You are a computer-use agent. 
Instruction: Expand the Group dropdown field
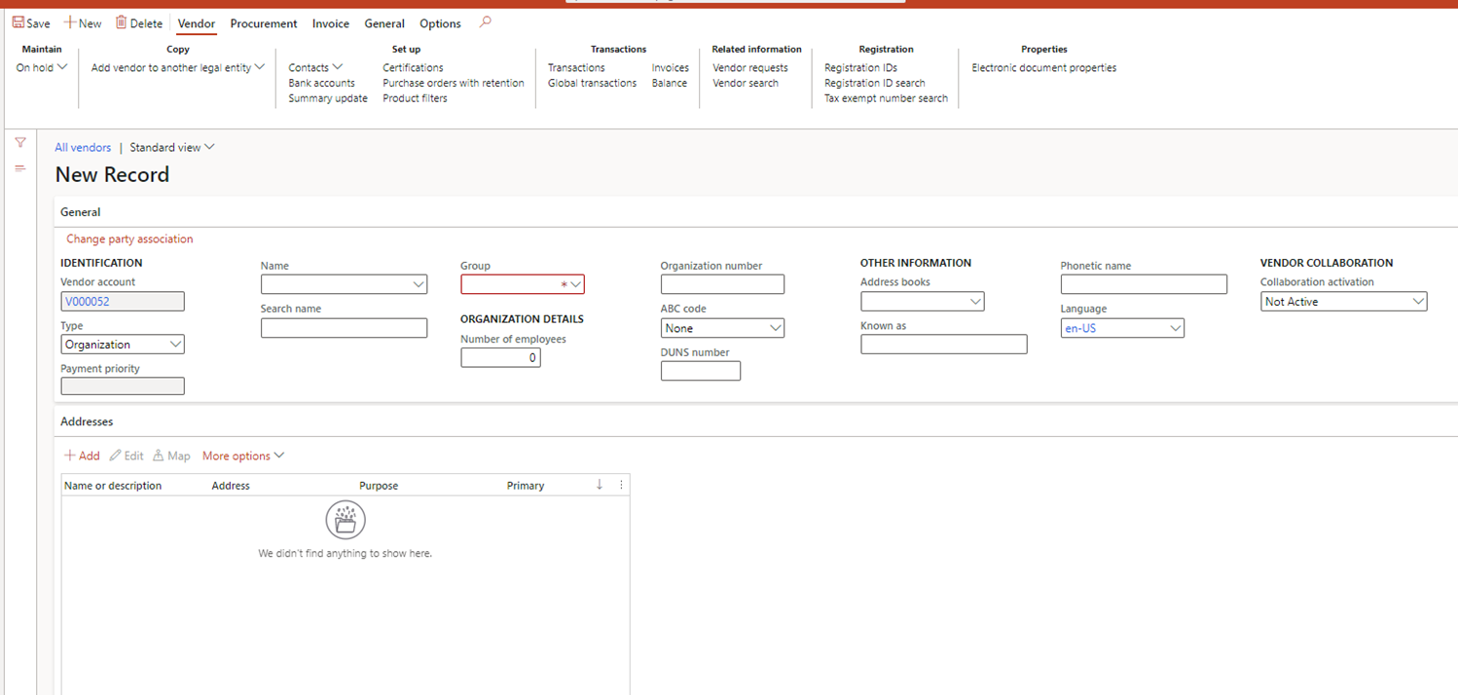point(576,284)
